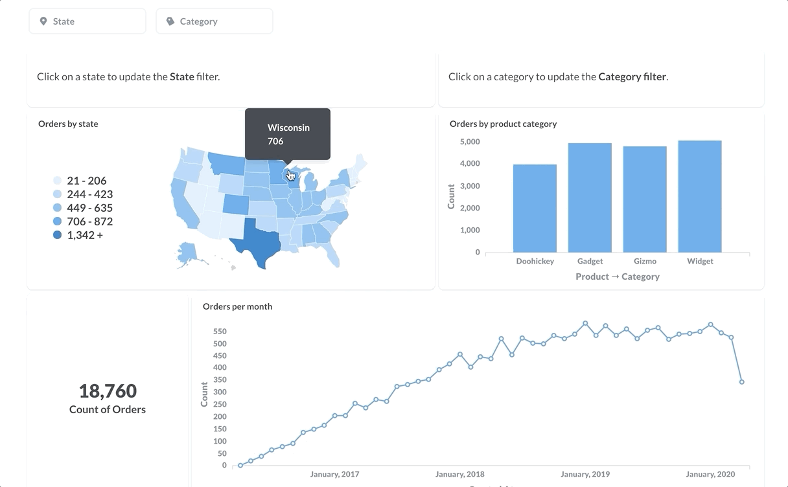This screenshot has width=788, height=487.
Task: Click the last data point on line chart
Action: pyautogui.click(x=741, y=382)
